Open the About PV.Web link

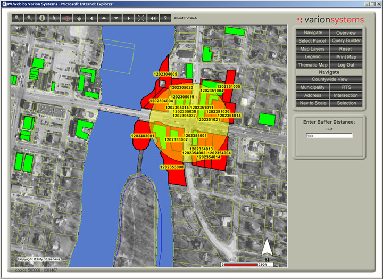[x=185, y=18]
